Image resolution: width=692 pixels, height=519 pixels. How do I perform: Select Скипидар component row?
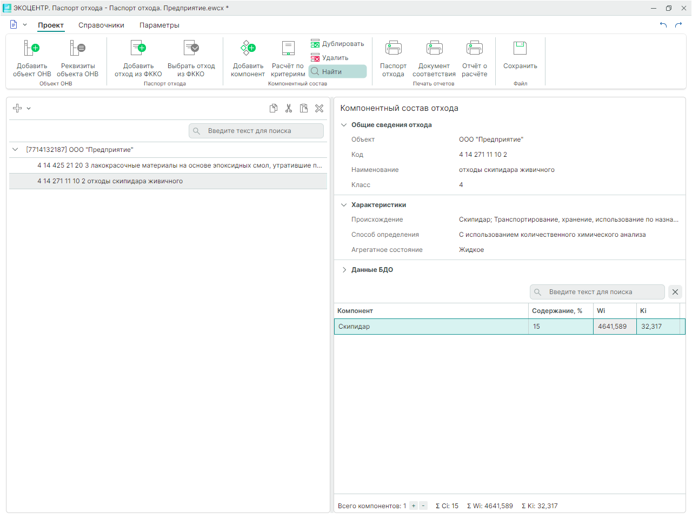(x=510, y=327)
